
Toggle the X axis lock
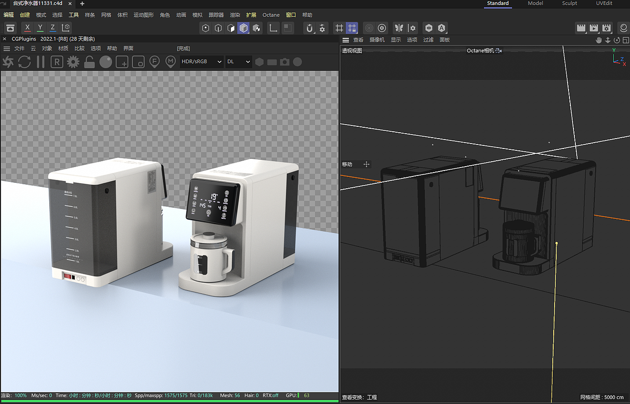[x=28, y=28]
